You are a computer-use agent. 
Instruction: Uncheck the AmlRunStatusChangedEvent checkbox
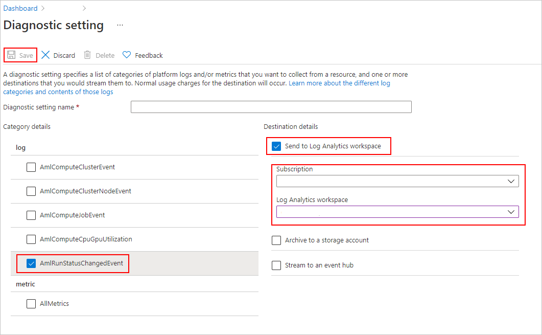(31, 263)
